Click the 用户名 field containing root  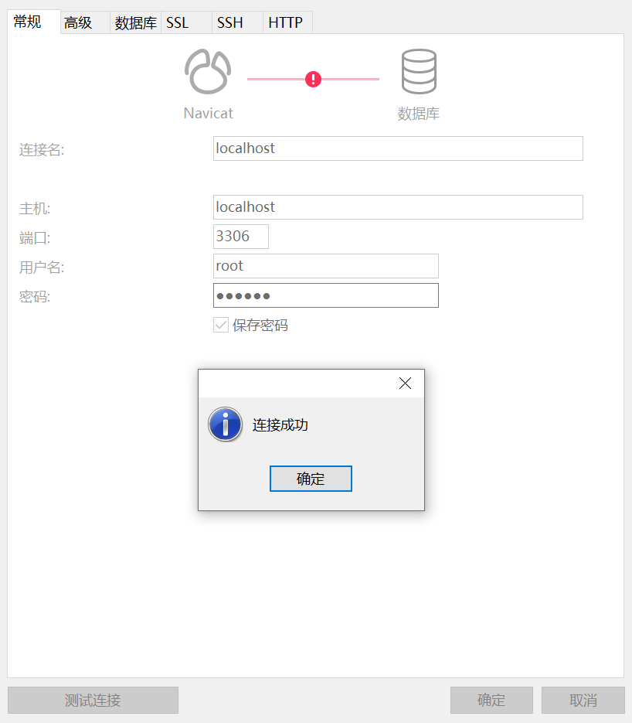click(325, 265)
